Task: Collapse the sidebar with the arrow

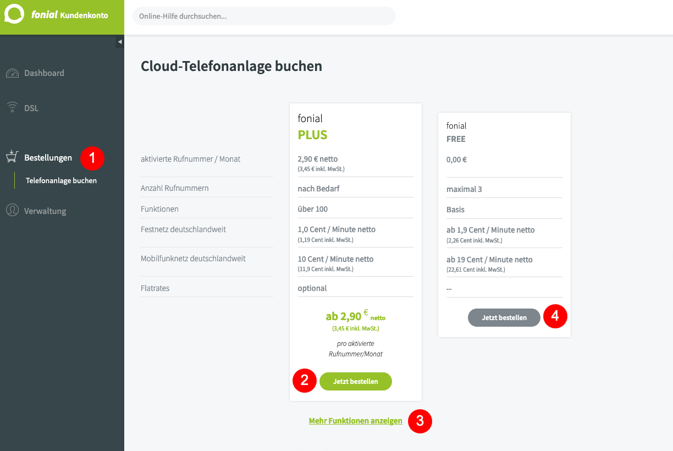Action: [120, 42]
